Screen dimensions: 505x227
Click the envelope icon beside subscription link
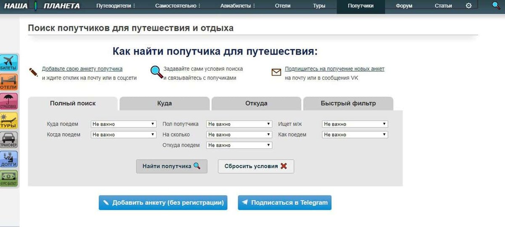pos(276,72)
